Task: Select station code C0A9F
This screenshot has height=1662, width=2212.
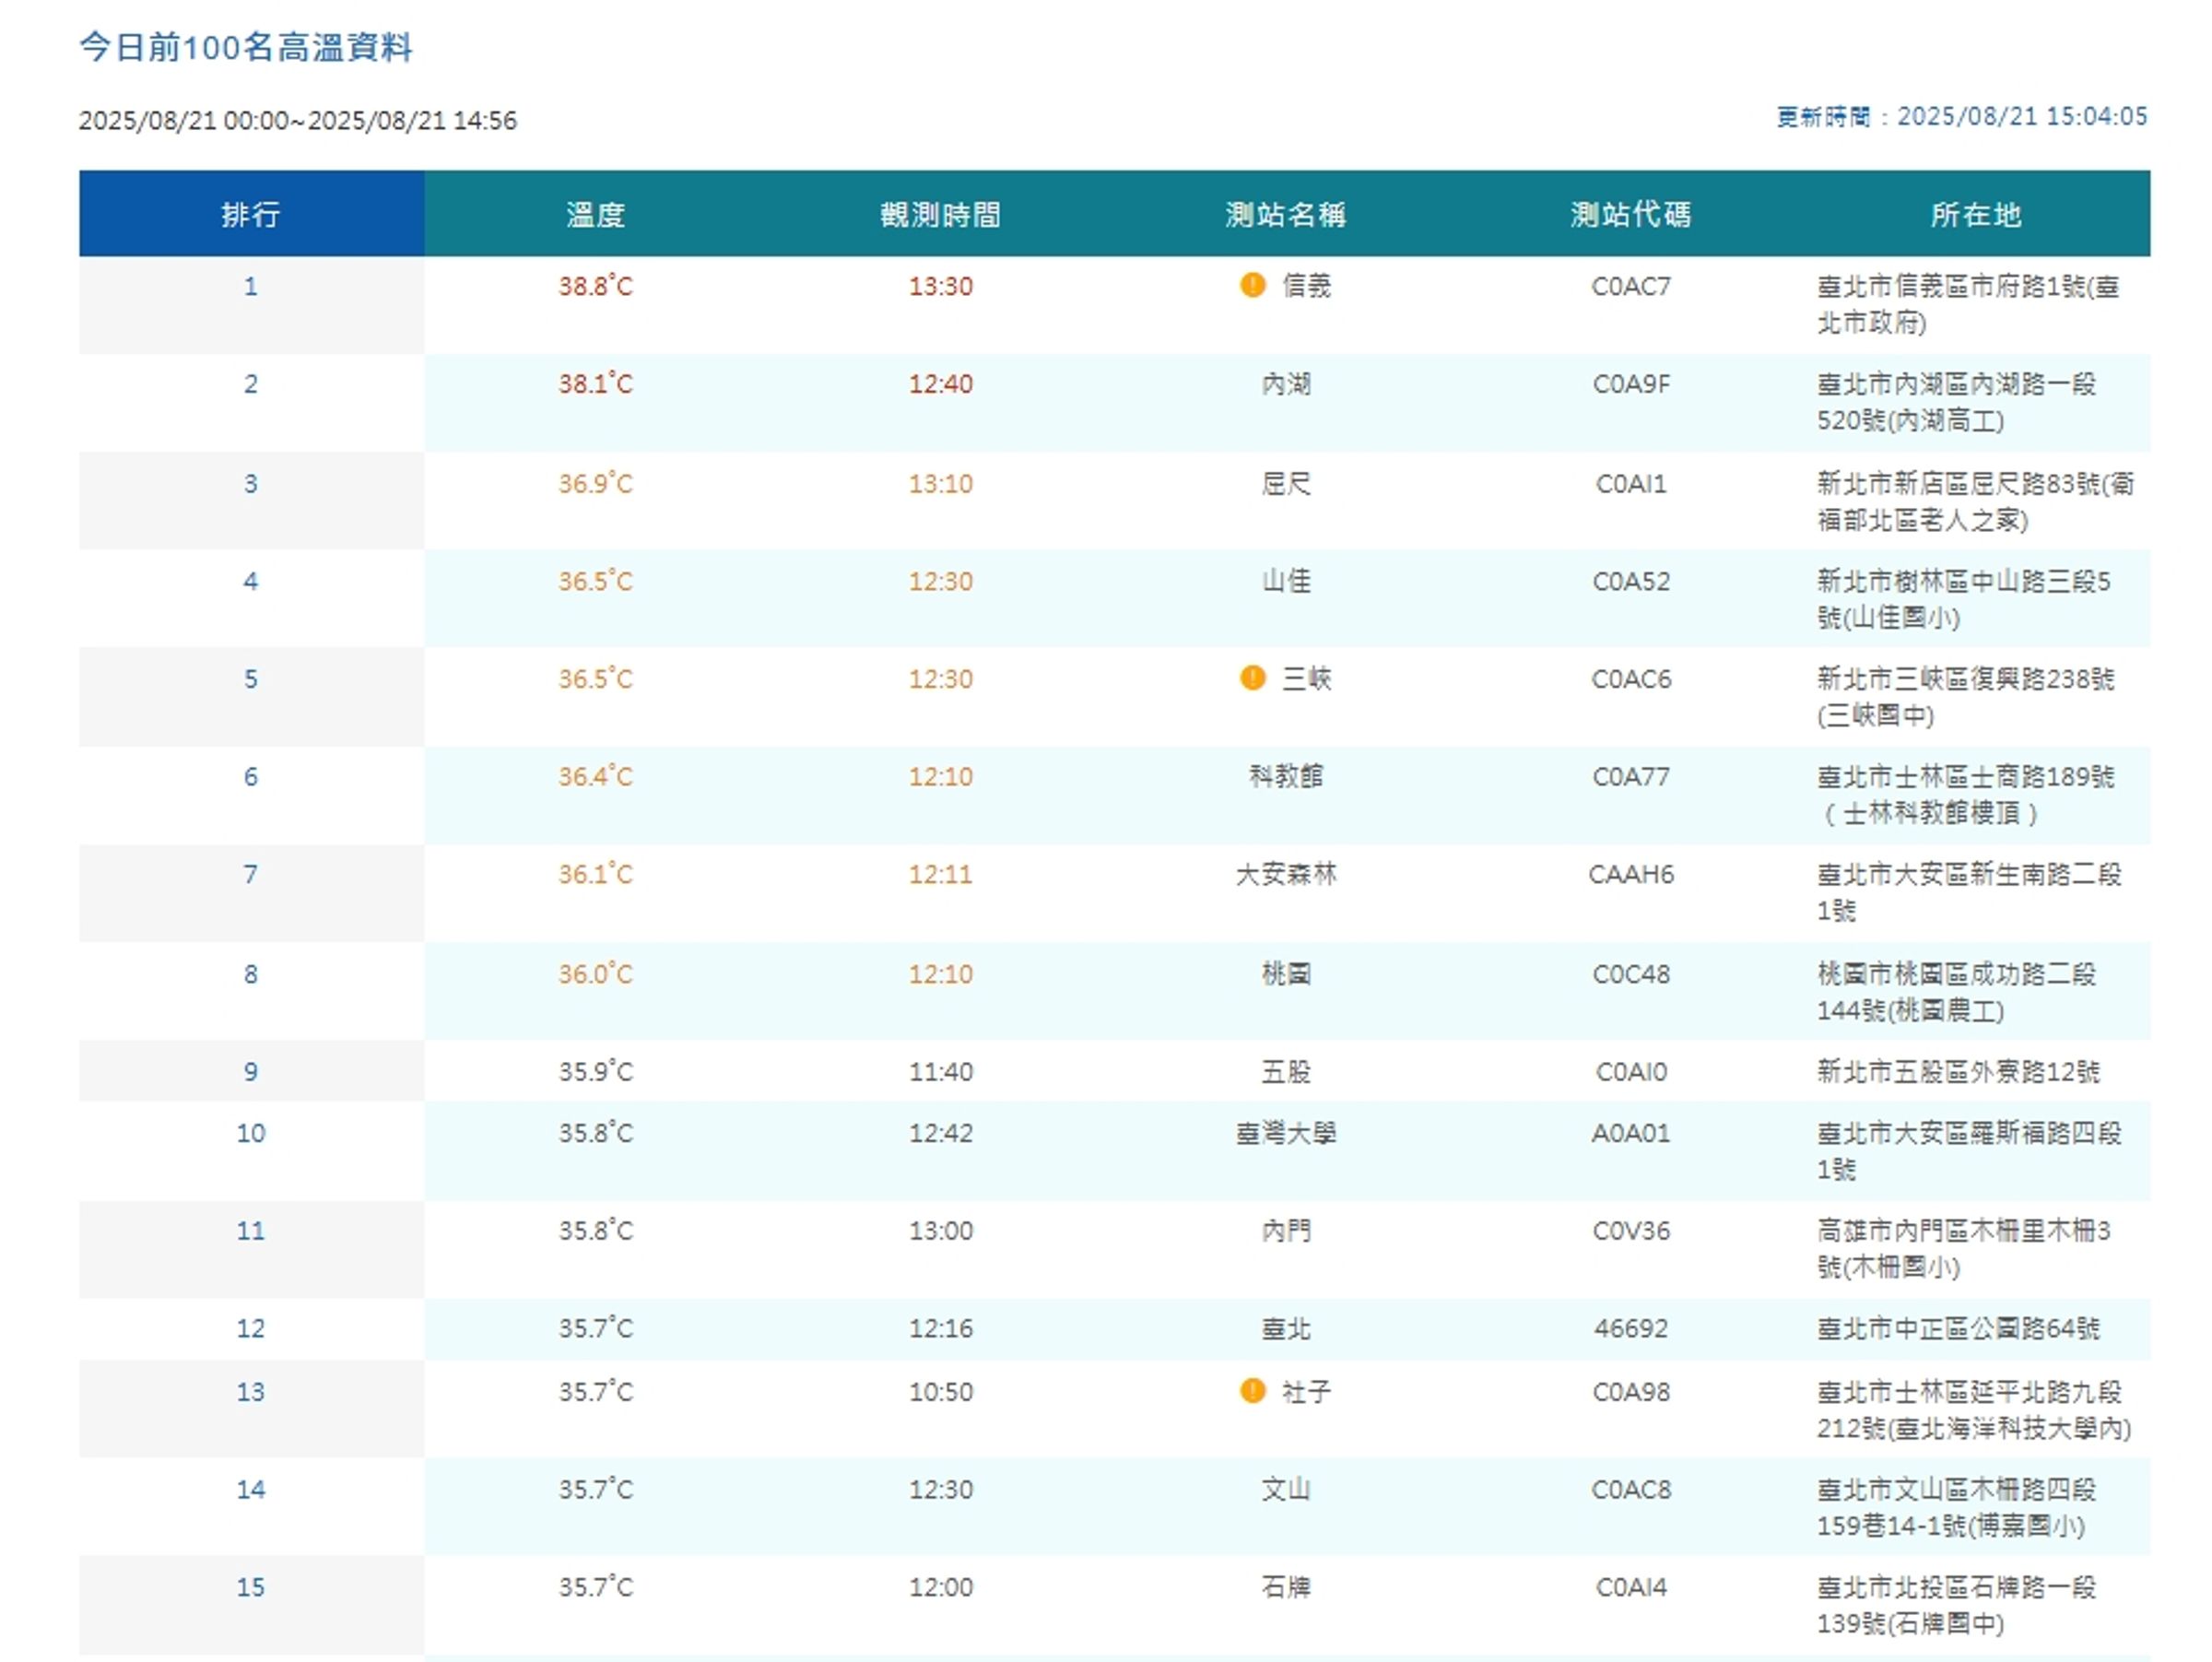Action: [x=1631, y=384]
